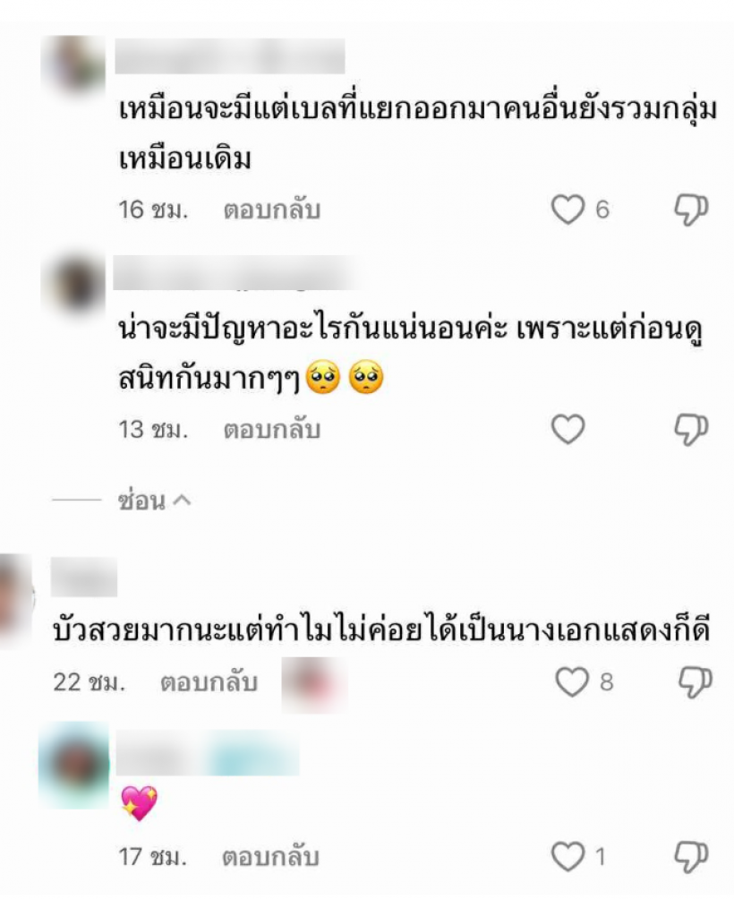Image resolution: width=734 pixels, height=899 pixels.
Task: Open the avatar of the heart emoji commenter
Action: 74,766
